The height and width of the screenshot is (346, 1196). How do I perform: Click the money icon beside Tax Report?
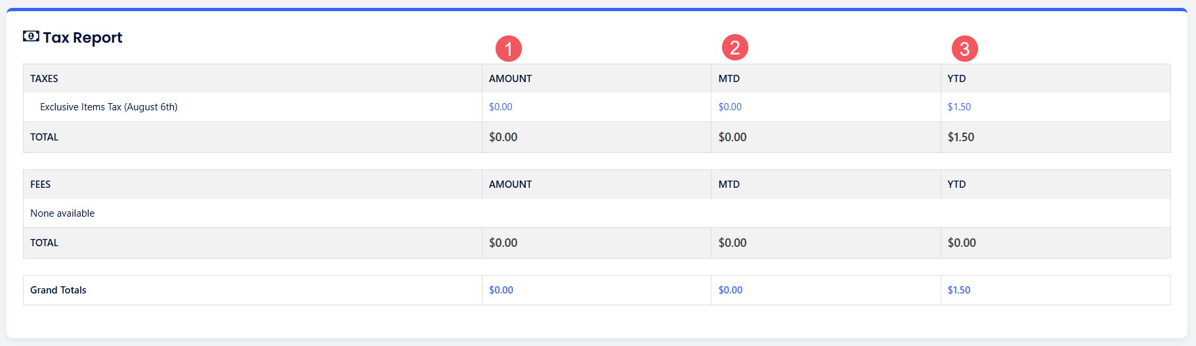tap(31, 36)
